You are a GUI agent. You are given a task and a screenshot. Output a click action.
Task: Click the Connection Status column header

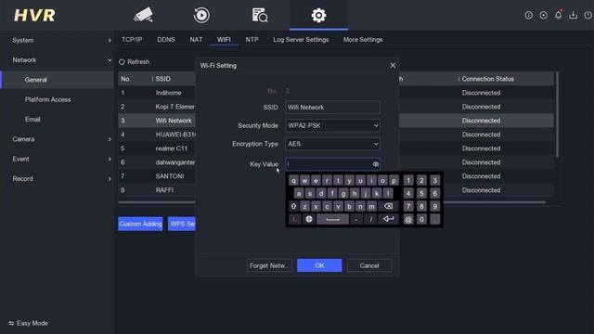click(487, 79)
